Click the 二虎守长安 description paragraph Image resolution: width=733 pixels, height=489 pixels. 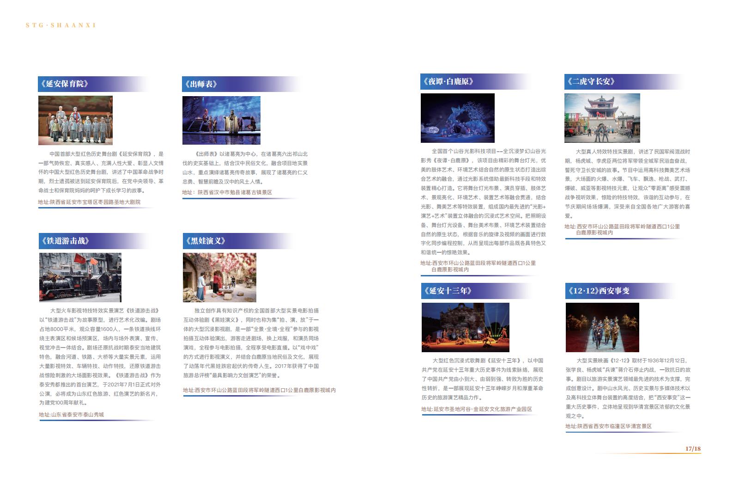[x=627, y=183]
